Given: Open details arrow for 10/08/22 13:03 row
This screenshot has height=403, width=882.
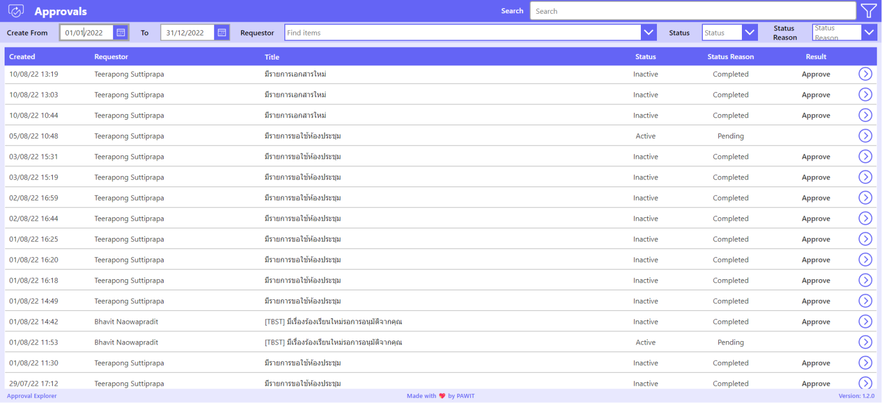Looking at the screenshot, I should (865, 95).
